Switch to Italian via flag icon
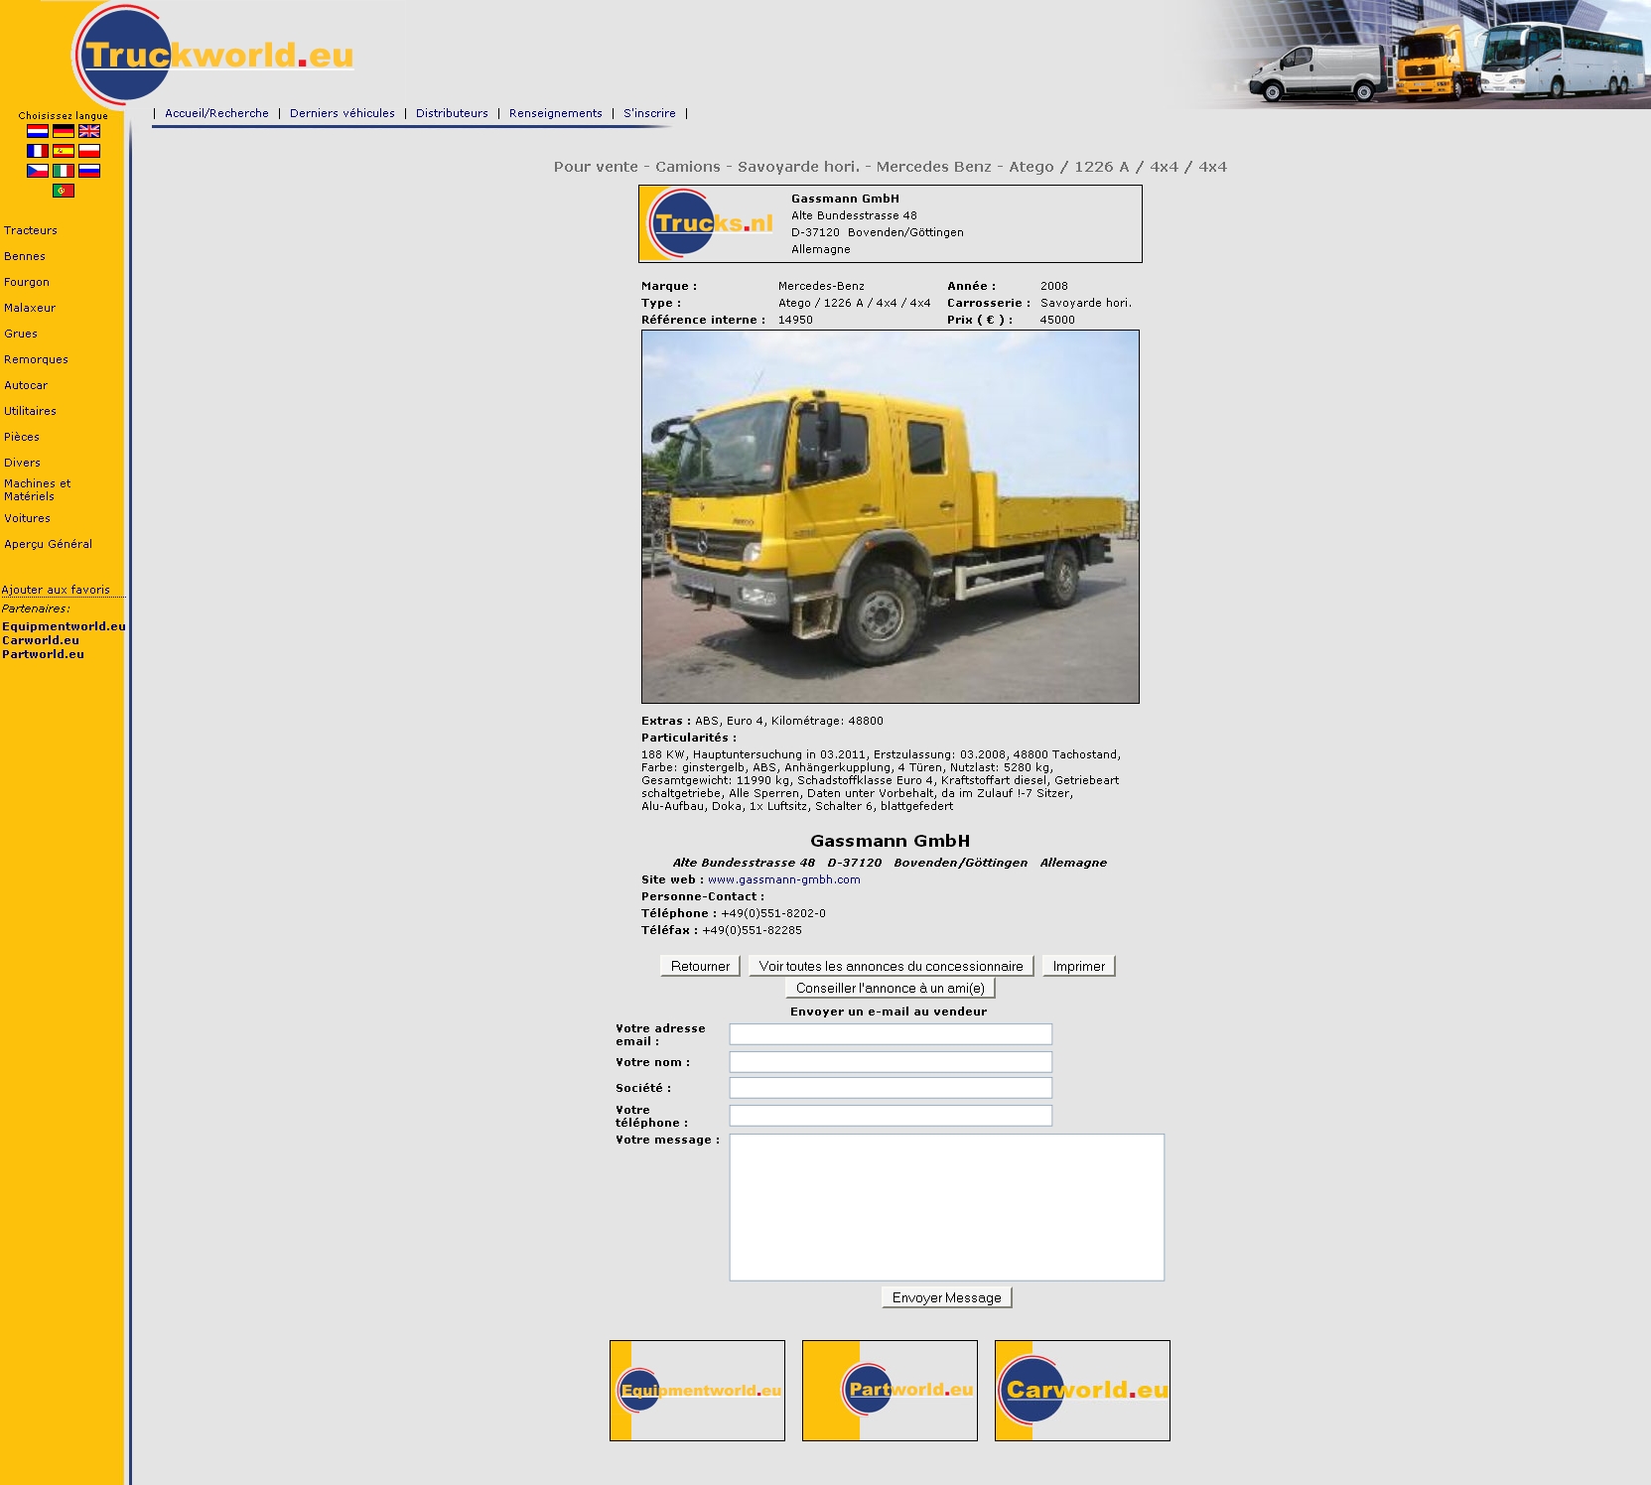 pos(64,171)
